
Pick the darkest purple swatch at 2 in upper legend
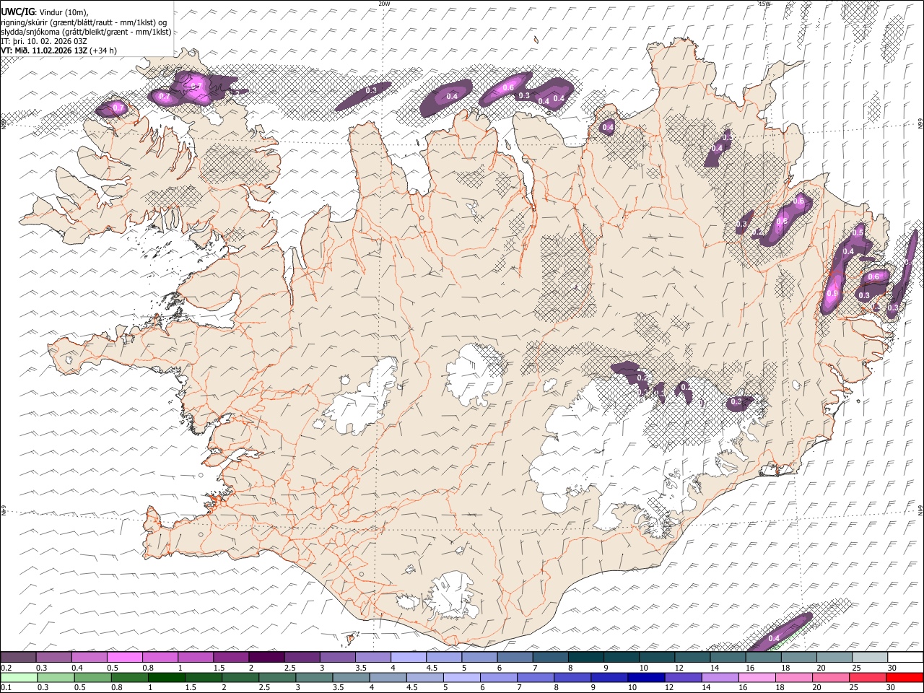tap(266, 657)
